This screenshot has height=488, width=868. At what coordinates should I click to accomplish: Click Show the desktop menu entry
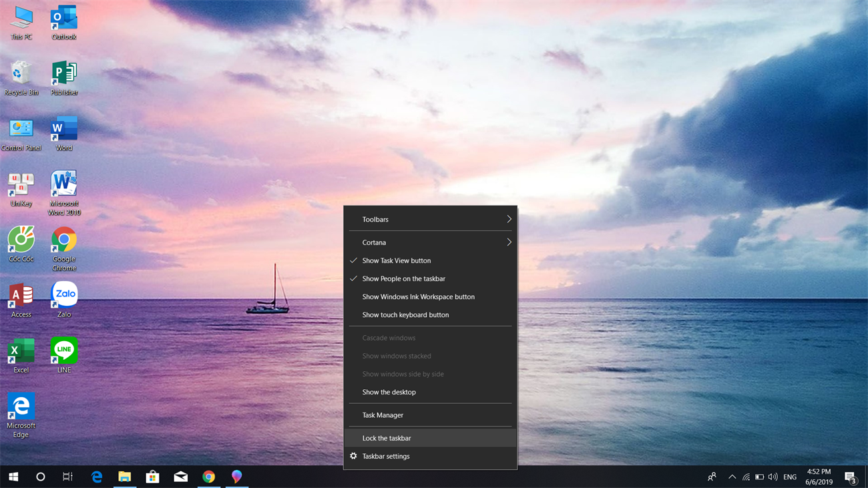tap(389, 392)
